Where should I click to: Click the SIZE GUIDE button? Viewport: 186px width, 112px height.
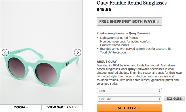click(174, 99)
